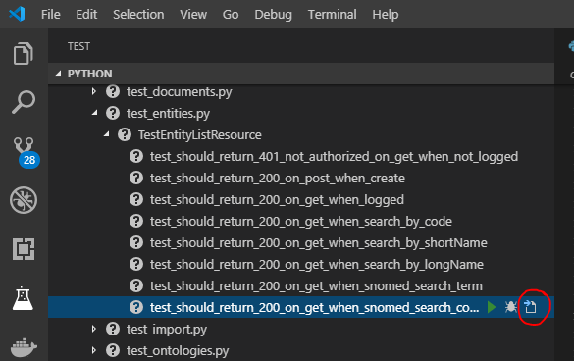Click status icon of search_by_shortName test
Viewport: 574px width, 361px height.
pyautogui.click(x=136, y=242)
